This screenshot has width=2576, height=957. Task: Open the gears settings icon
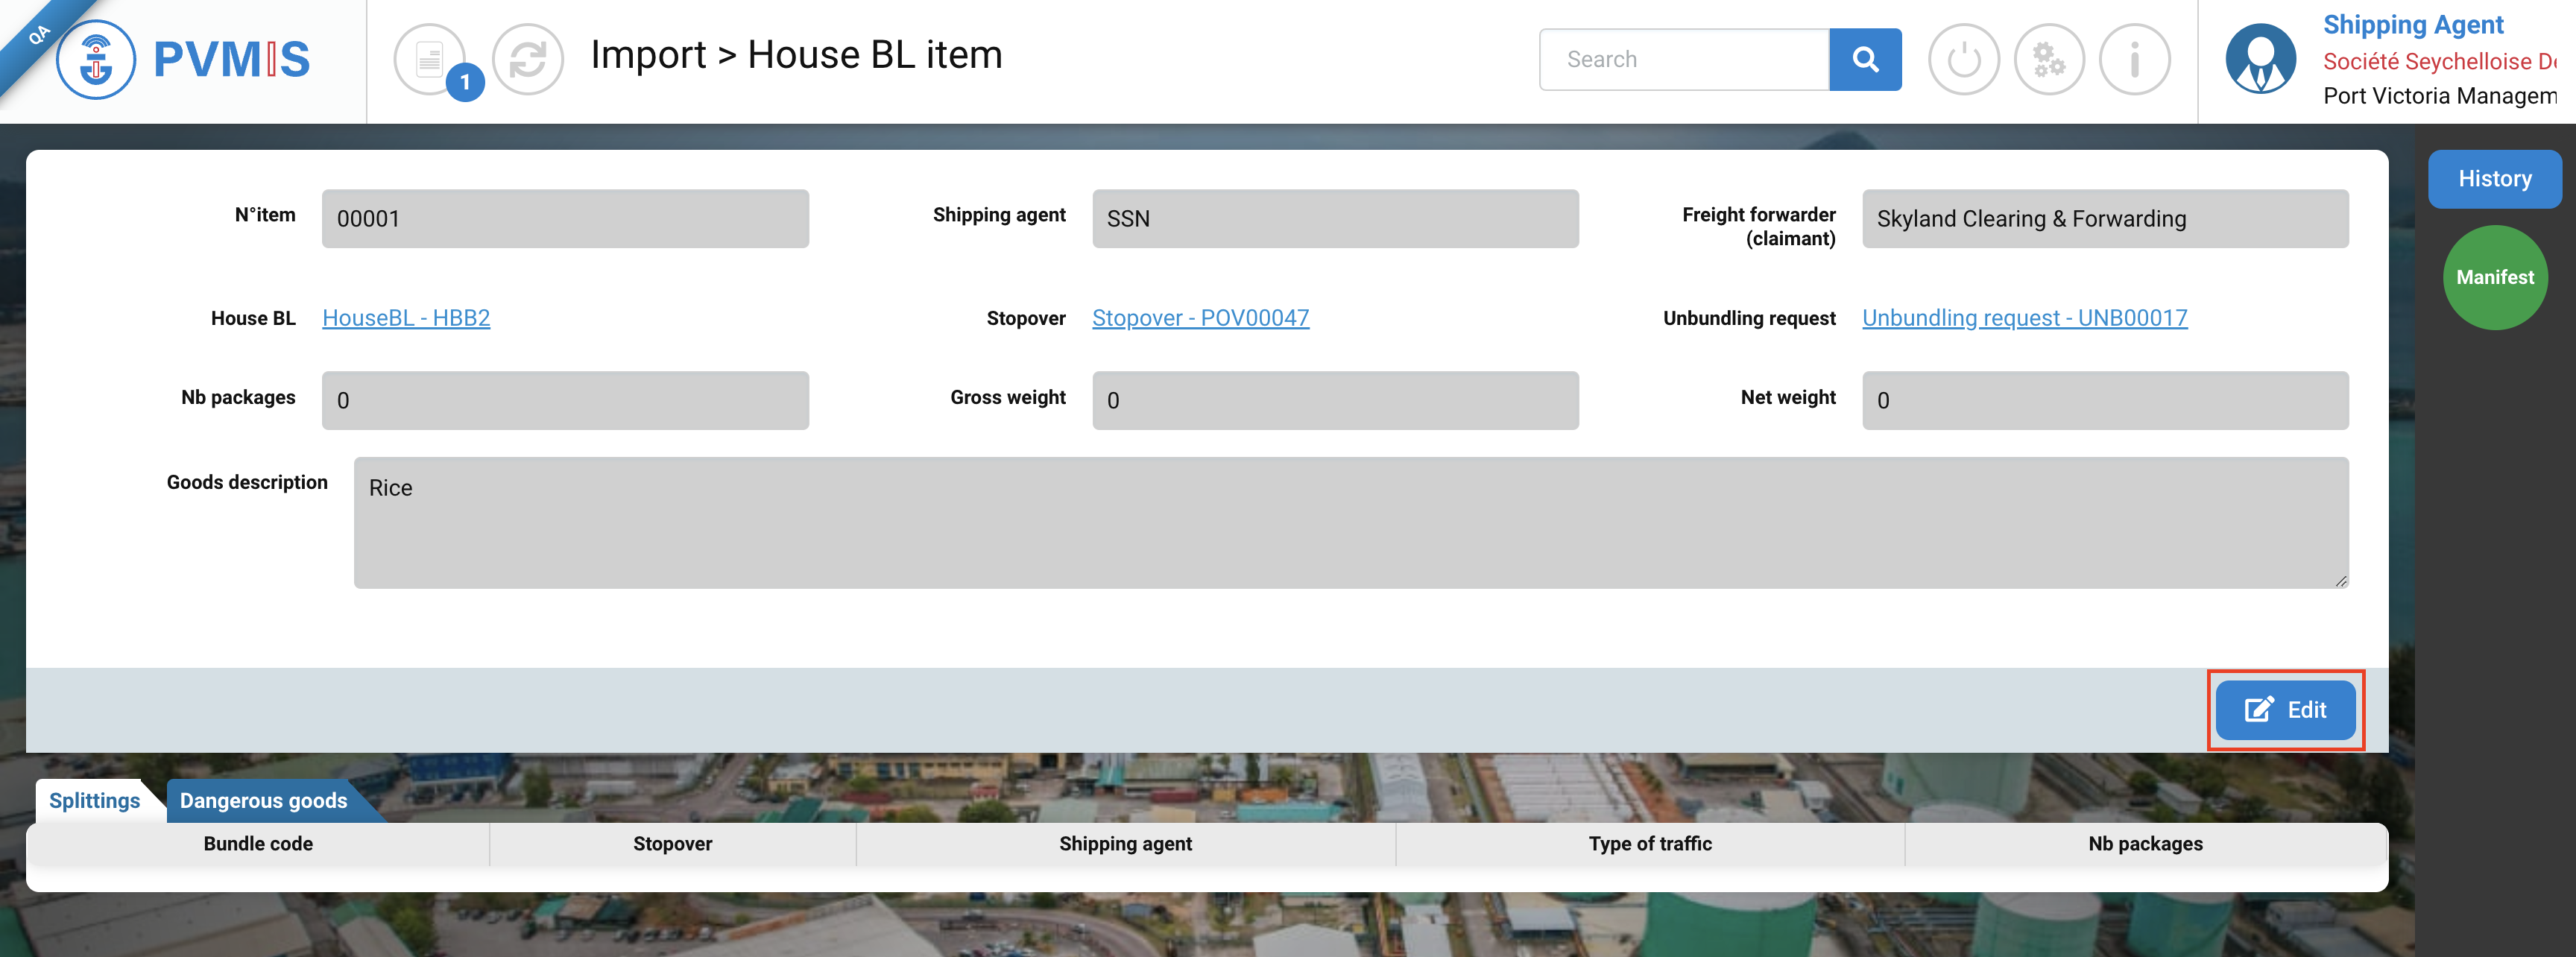(x=2048, y=60)
